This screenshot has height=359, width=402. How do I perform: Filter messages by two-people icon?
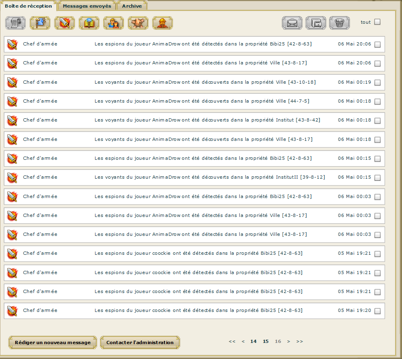[x=114, y=23]
